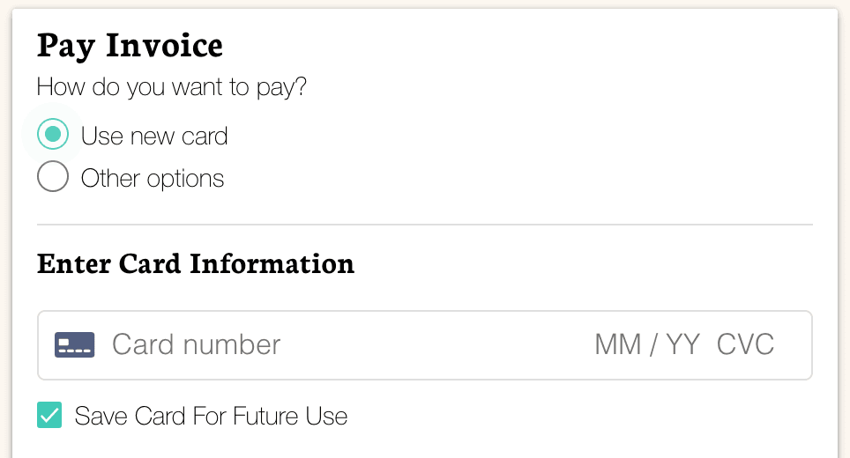Toggle the Save Card For Future Use checkbox
The image size is (850, 458).
click(x=49, y=415)
